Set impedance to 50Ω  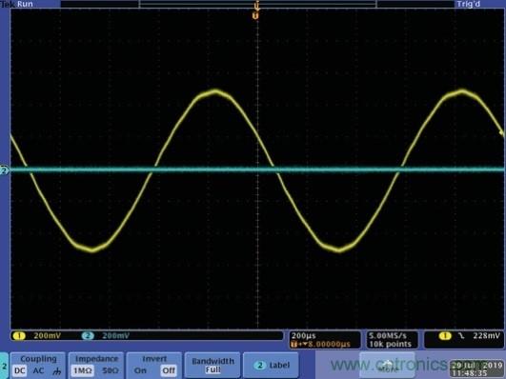click(111, 370)
